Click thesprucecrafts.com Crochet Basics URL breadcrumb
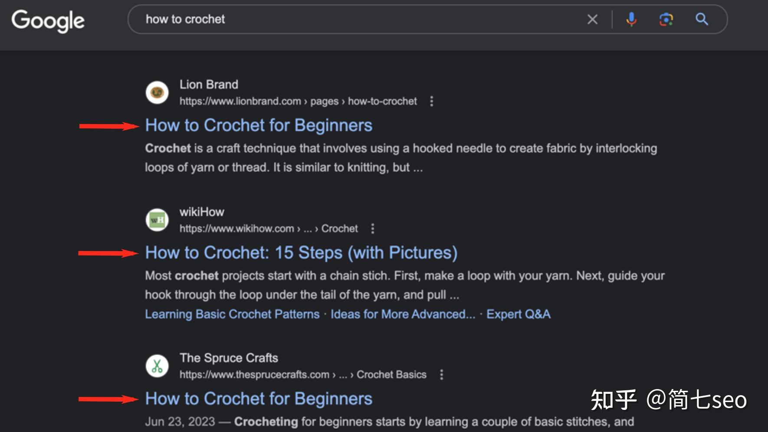The height and width of the screenshot is (432, 768). (x=303, y=374)
